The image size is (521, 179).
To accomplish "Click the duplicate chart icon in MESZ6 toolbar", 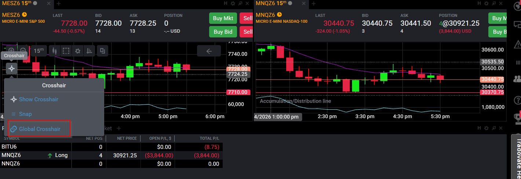I will coord(103,51).
